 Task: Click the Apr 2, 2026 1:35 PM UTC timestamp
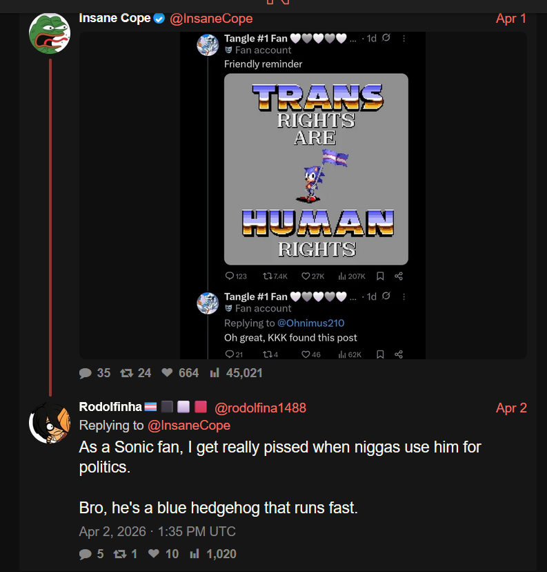click(157, 531)
